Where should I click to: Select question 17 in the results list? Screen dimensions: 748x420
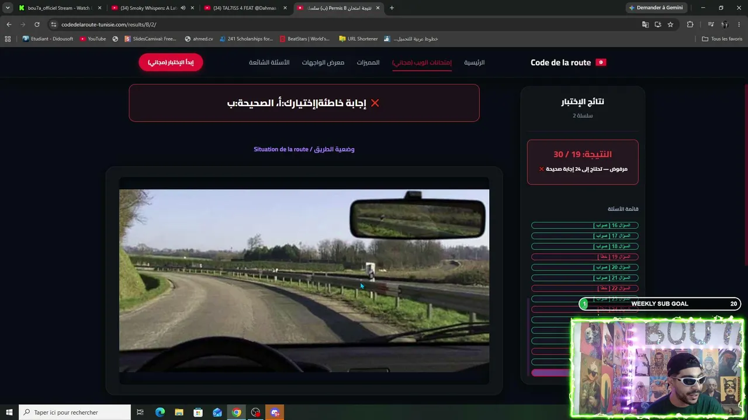[x=585, y=236]
